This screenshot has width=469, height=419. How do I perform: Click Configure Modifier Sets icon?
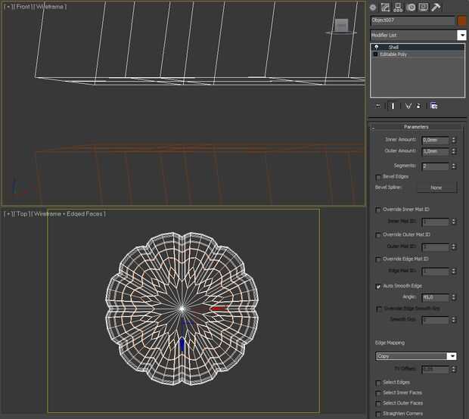[x=433, y=106]
